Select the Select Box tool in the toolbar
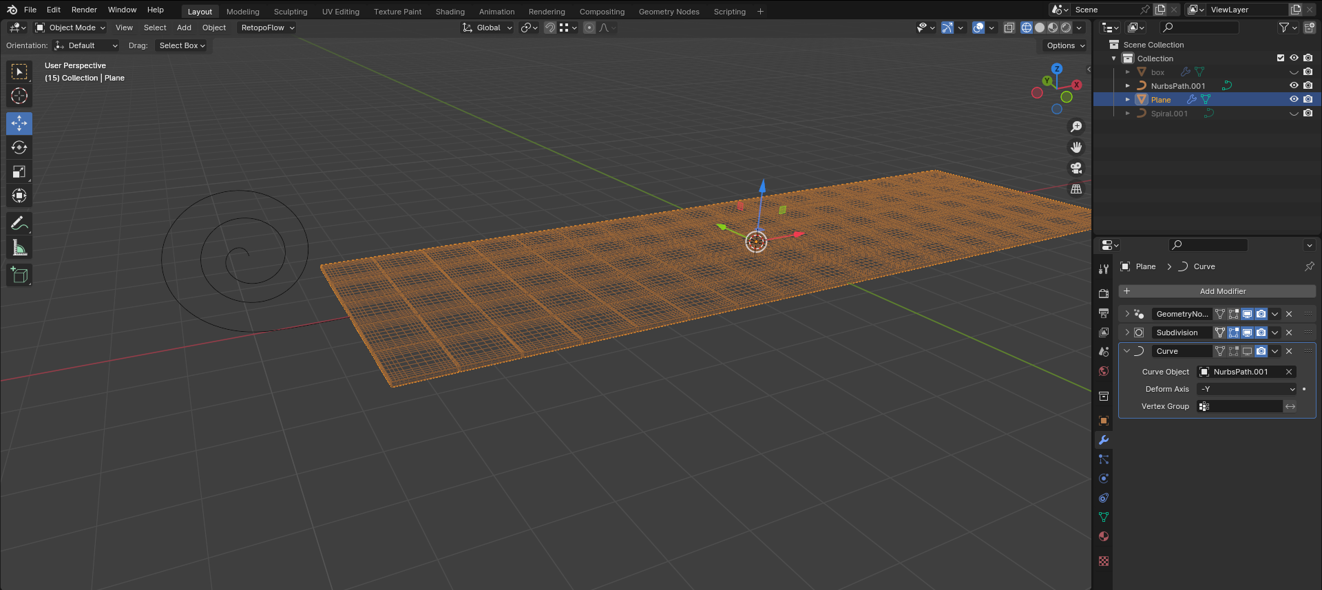Viewport: 1322px width, 590px height. click(x=19, y=72)
